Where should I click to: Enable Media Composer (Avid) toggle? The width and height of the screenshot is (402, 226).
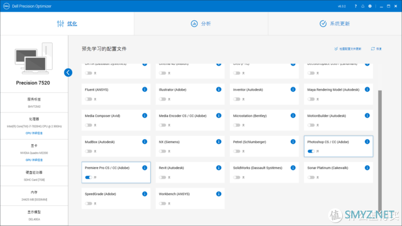coord(89,125)
